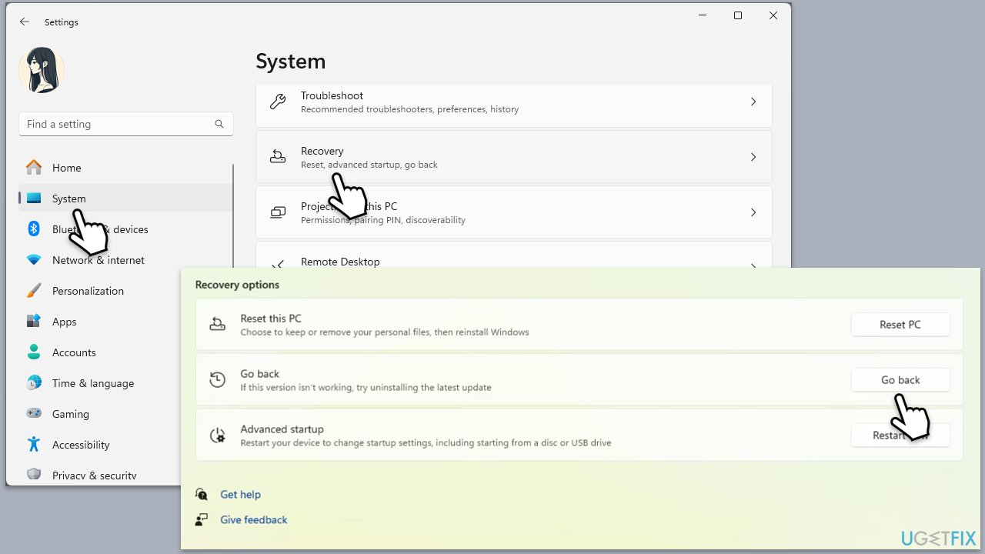985x554 pixels.
Task: Click the System page heading
Action: [x=291, y=61]
